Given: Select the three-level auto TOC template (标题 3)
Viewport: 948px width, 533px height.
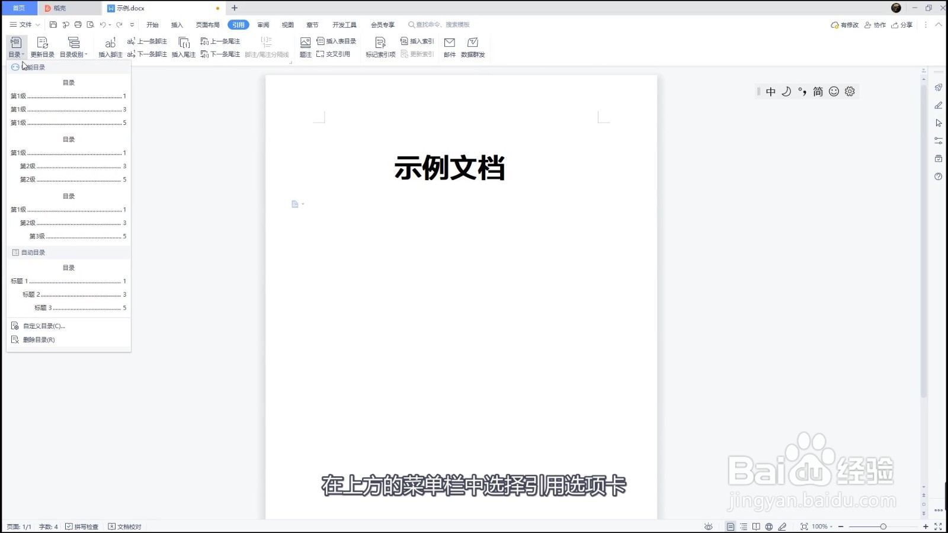Looking at the screenshot, I should tap(69, 288).
